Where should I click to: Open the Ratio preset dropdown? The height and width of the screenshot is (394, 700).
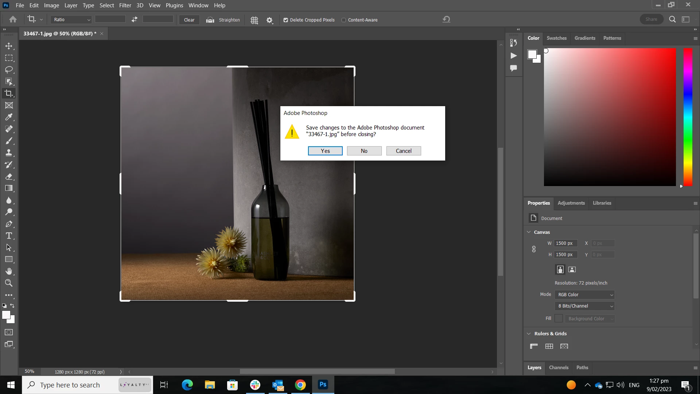[71, 20]
